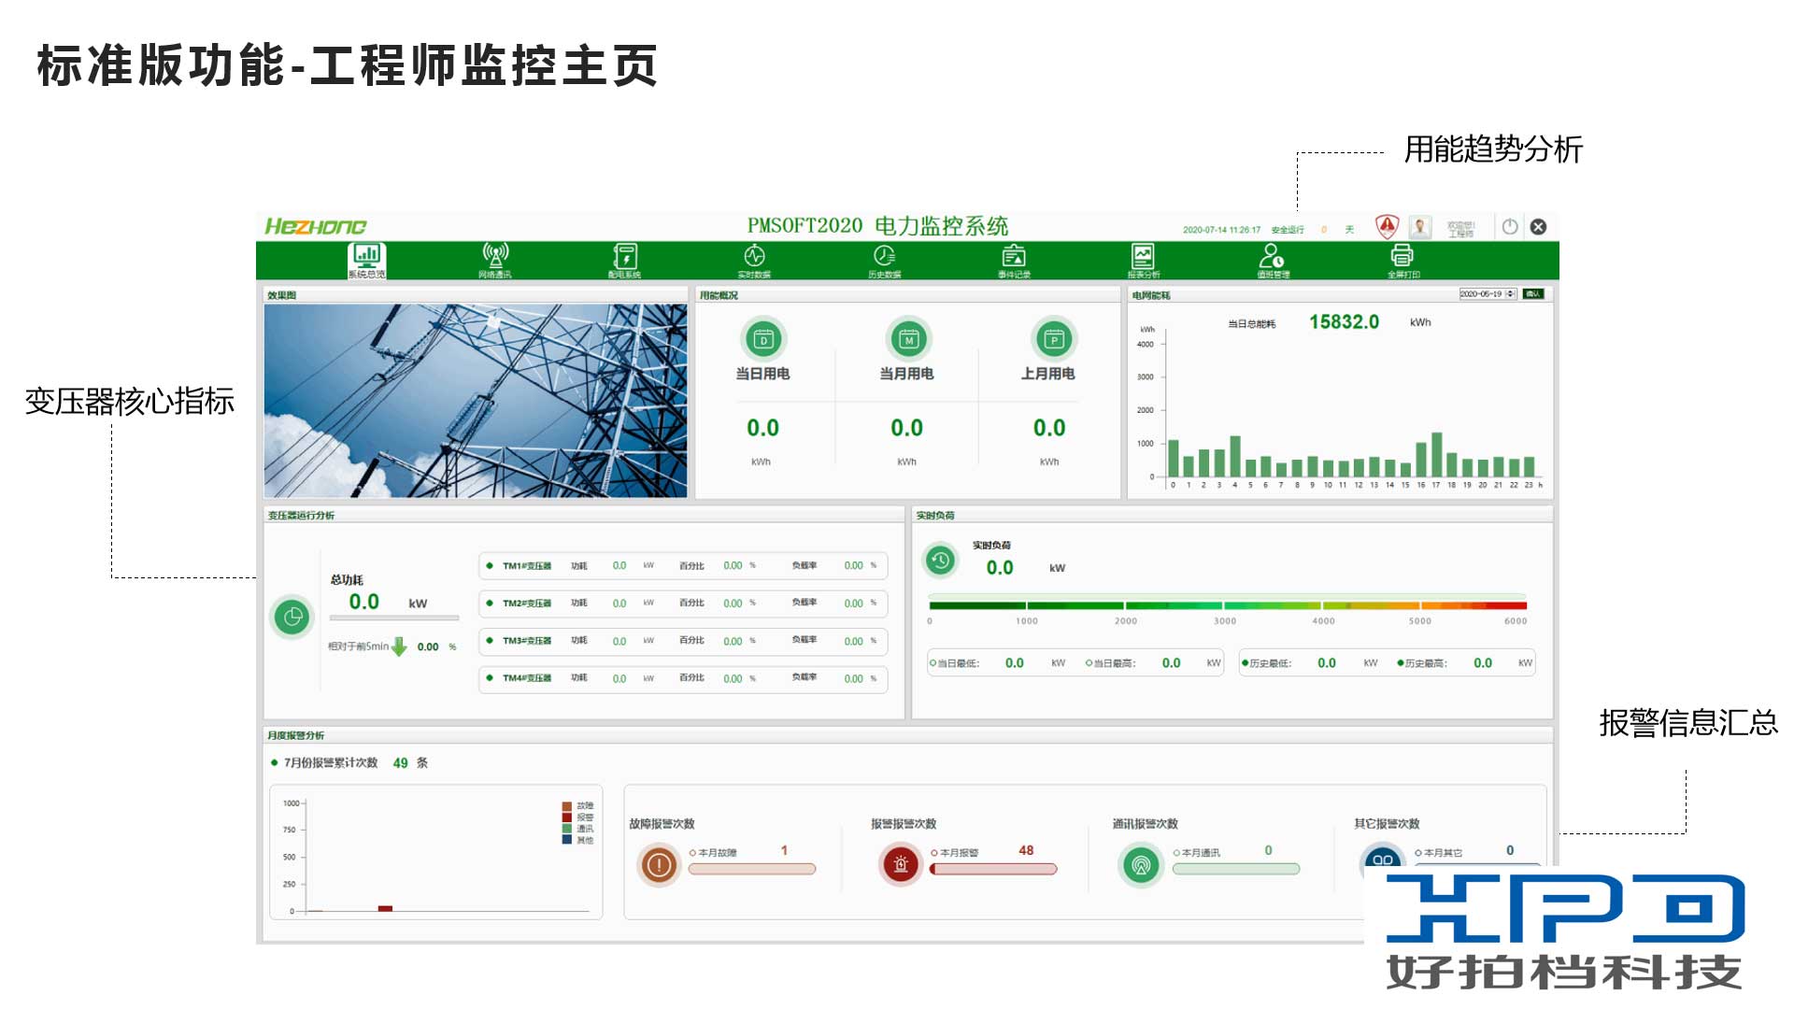Viewport: 1794px width, 1009px height.
Task: Click the real-time load gradient gauge bar
Action: tap(1227, 605)
